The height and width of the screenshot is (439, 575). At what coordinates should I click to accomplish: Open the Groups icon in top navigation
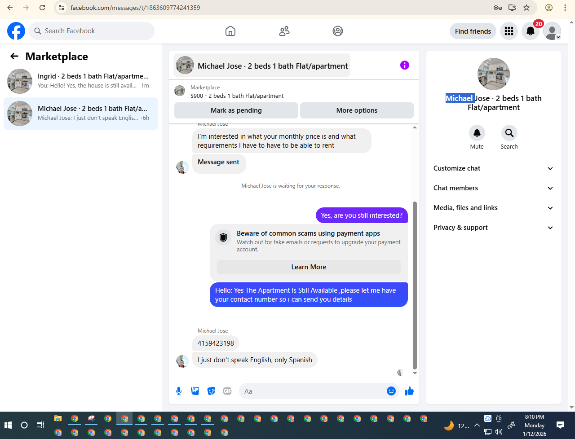[x=338, y=31]
